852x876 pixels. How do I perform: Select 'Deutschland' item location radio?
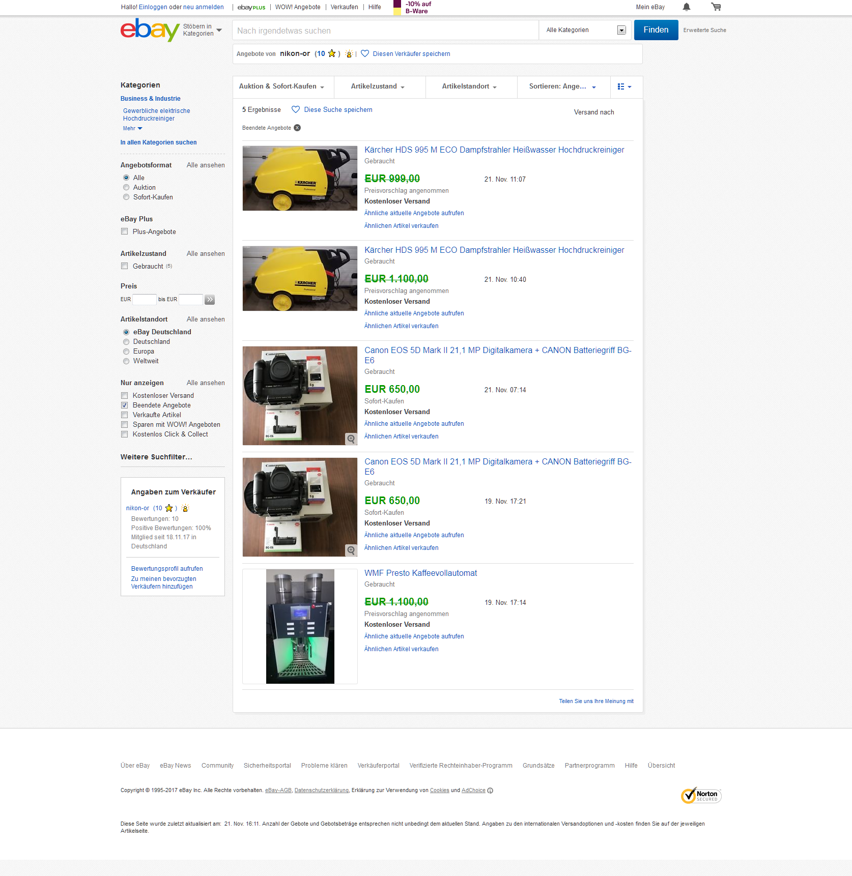126,342
